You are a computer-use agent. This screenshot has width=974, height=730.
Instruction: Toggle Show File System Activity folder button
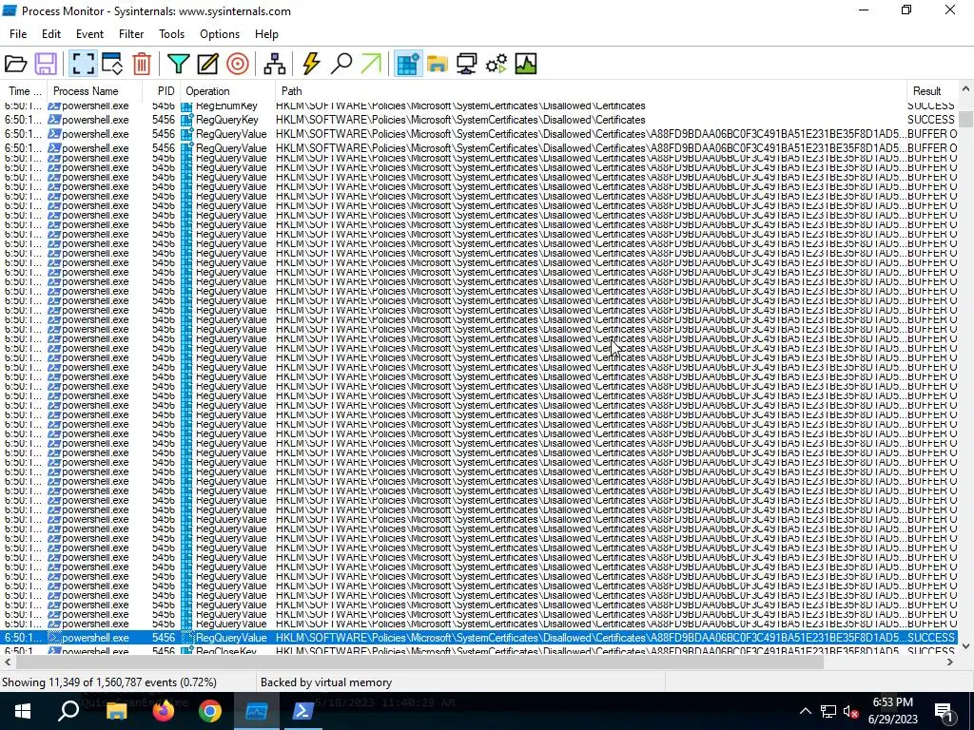click(x=438, y=64)
